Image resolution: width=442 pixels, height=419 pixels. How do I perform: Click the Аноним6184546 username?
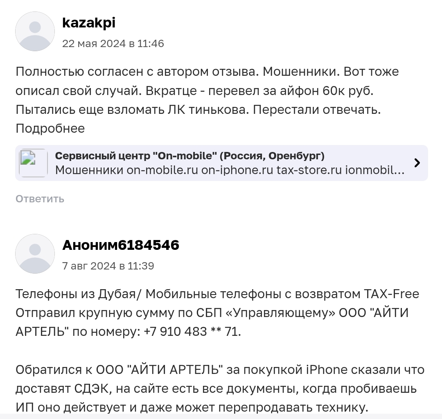(x=122, y=245)
